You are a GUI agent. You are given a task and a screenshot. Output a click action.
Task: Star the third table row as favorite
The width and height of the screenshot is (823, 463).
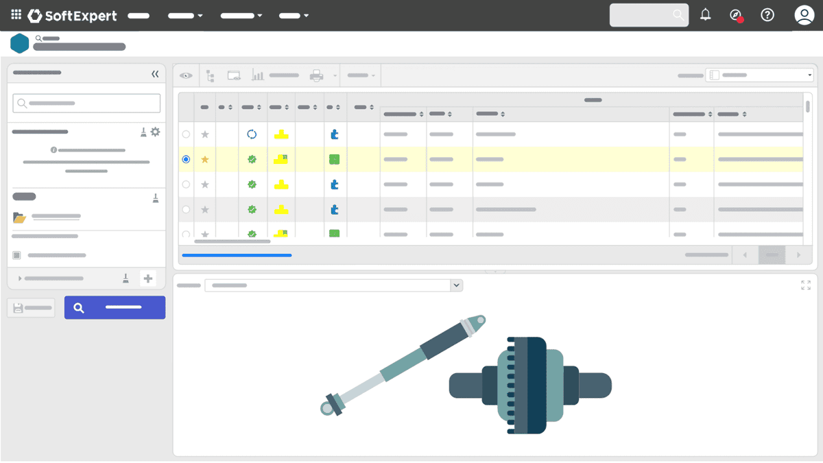[204, 184]
